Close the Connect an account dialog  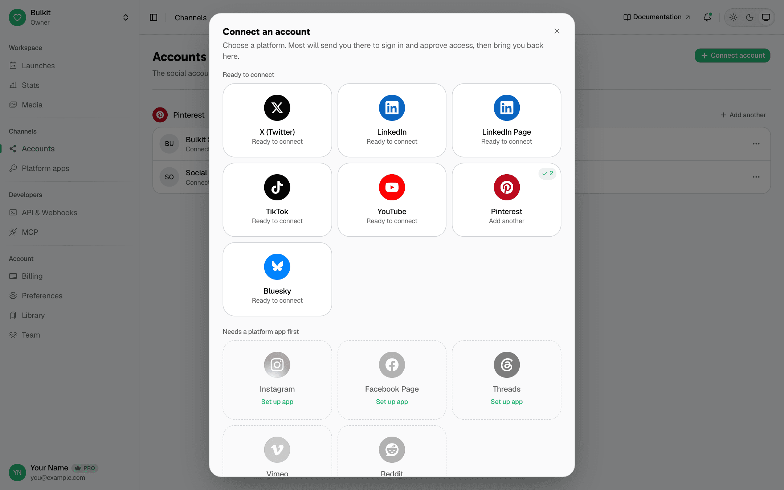pos(557,31)
